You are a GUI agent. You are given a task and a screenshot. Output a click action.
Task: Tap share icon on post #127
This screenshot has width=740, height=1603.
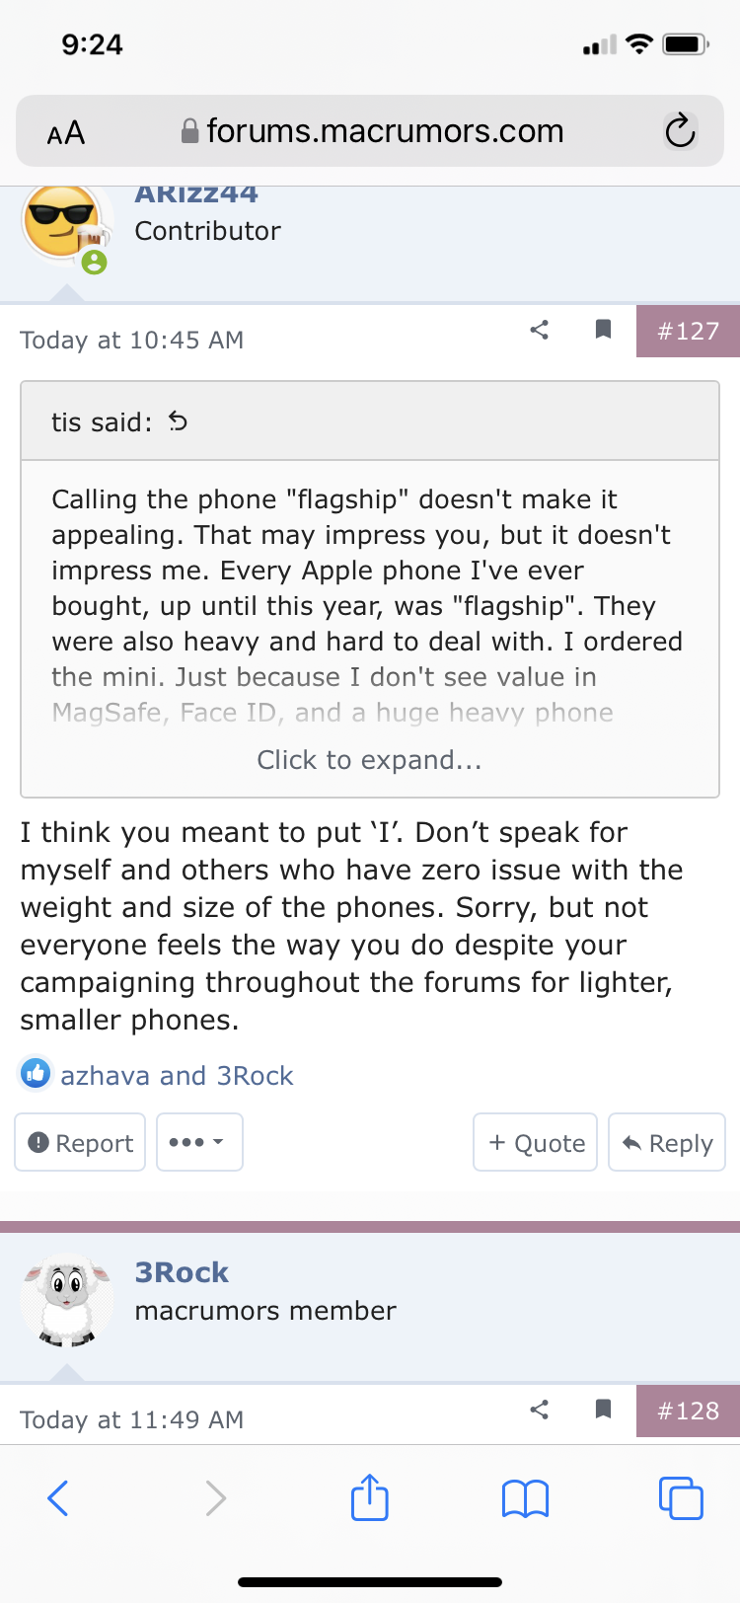(539, 330)
